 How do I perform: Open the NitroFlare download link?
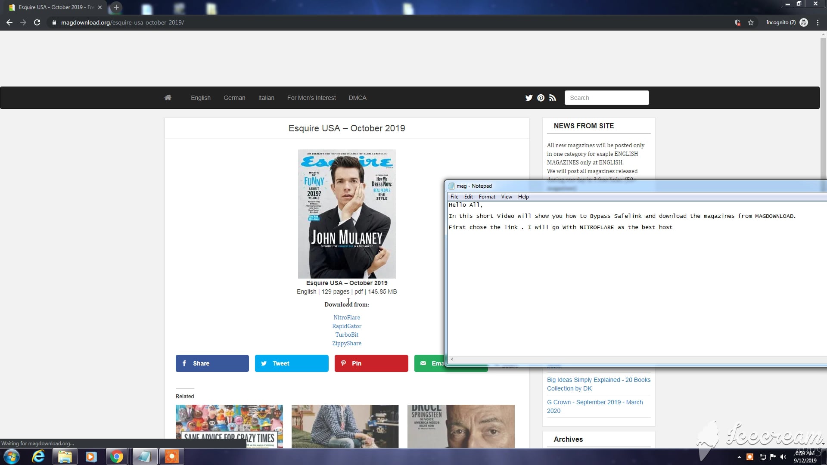[347, 317]
